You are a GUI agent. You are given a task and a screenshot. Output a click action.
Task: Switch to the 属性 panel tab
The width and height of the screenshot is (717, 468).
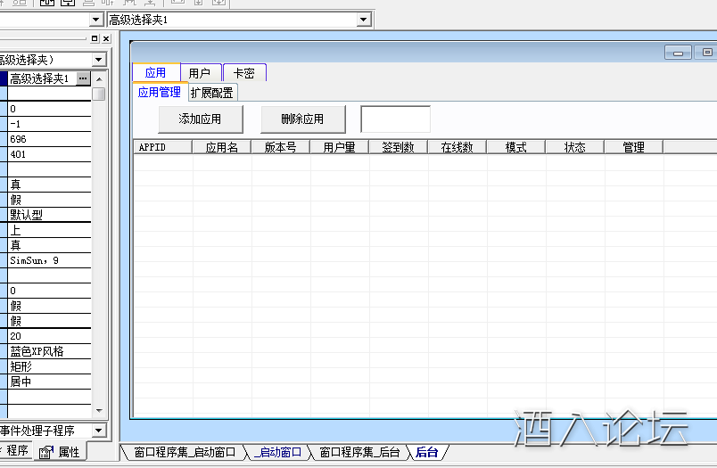(x=61, y=452)
